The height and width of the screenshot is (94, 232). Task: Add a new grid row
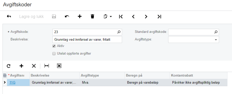coord(22,66)
